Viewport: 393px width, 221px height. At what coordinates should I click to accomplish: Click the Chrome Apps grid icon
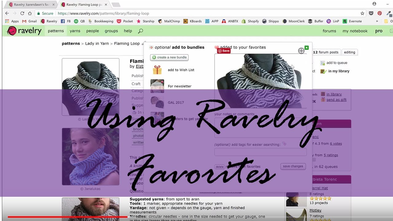pyautogui.click(x=7, y=21)
